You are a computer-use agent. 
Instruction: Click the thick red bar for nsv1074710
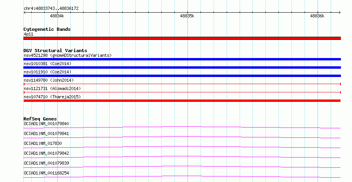(x=182, y=101)
